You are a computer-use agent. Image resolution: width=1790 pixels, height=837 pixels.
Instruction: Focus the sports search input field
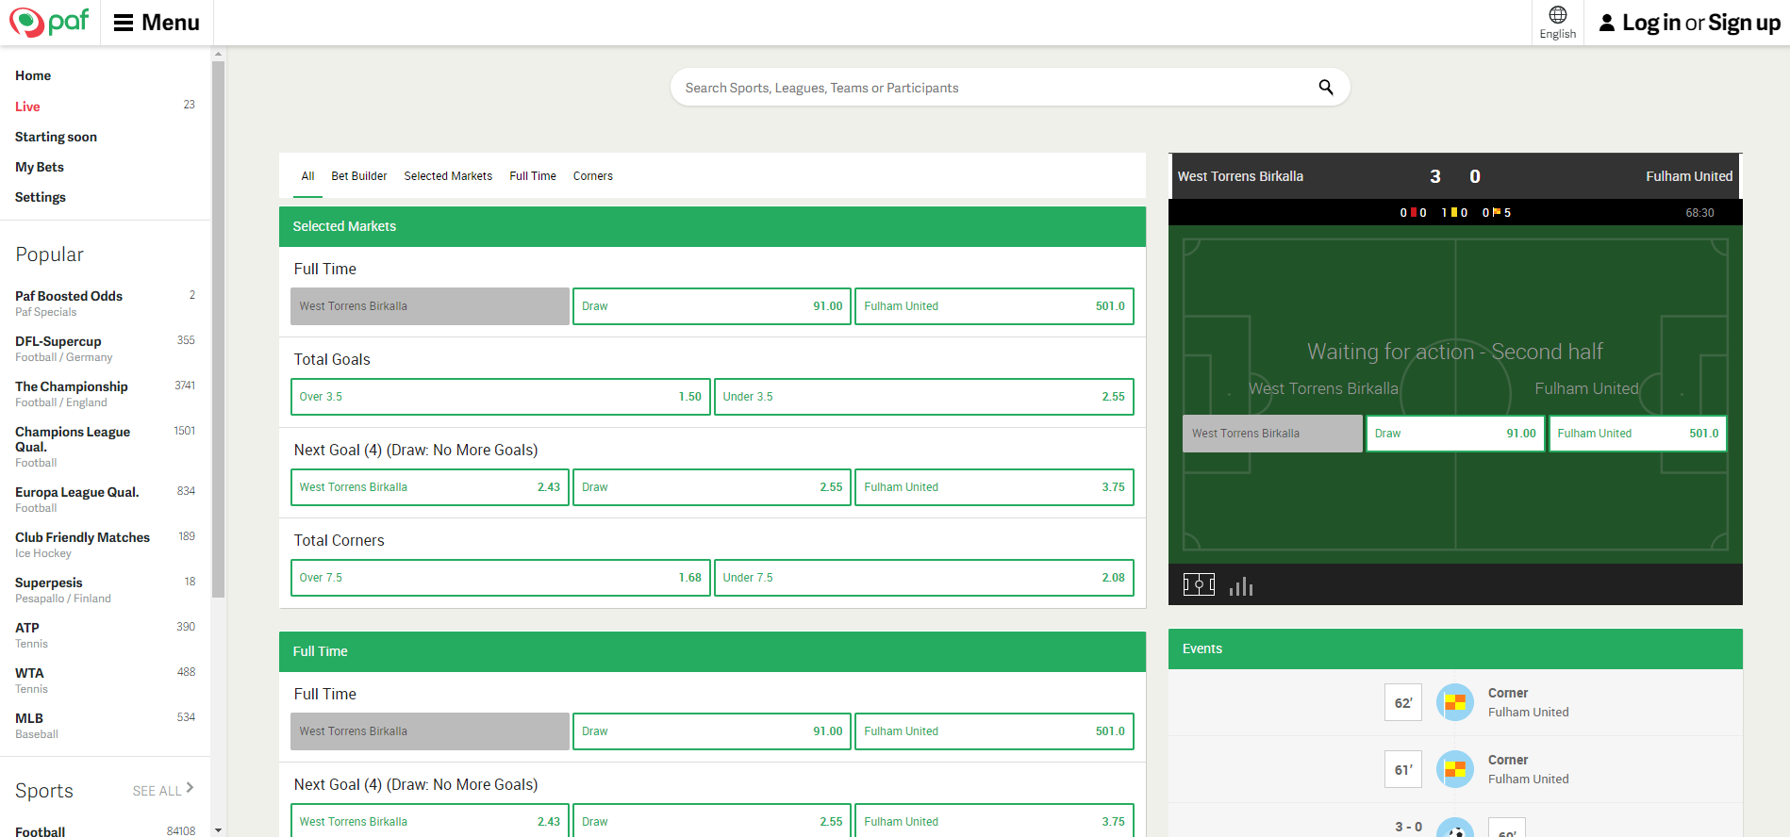pyautogui.click(x=990, y=88)
